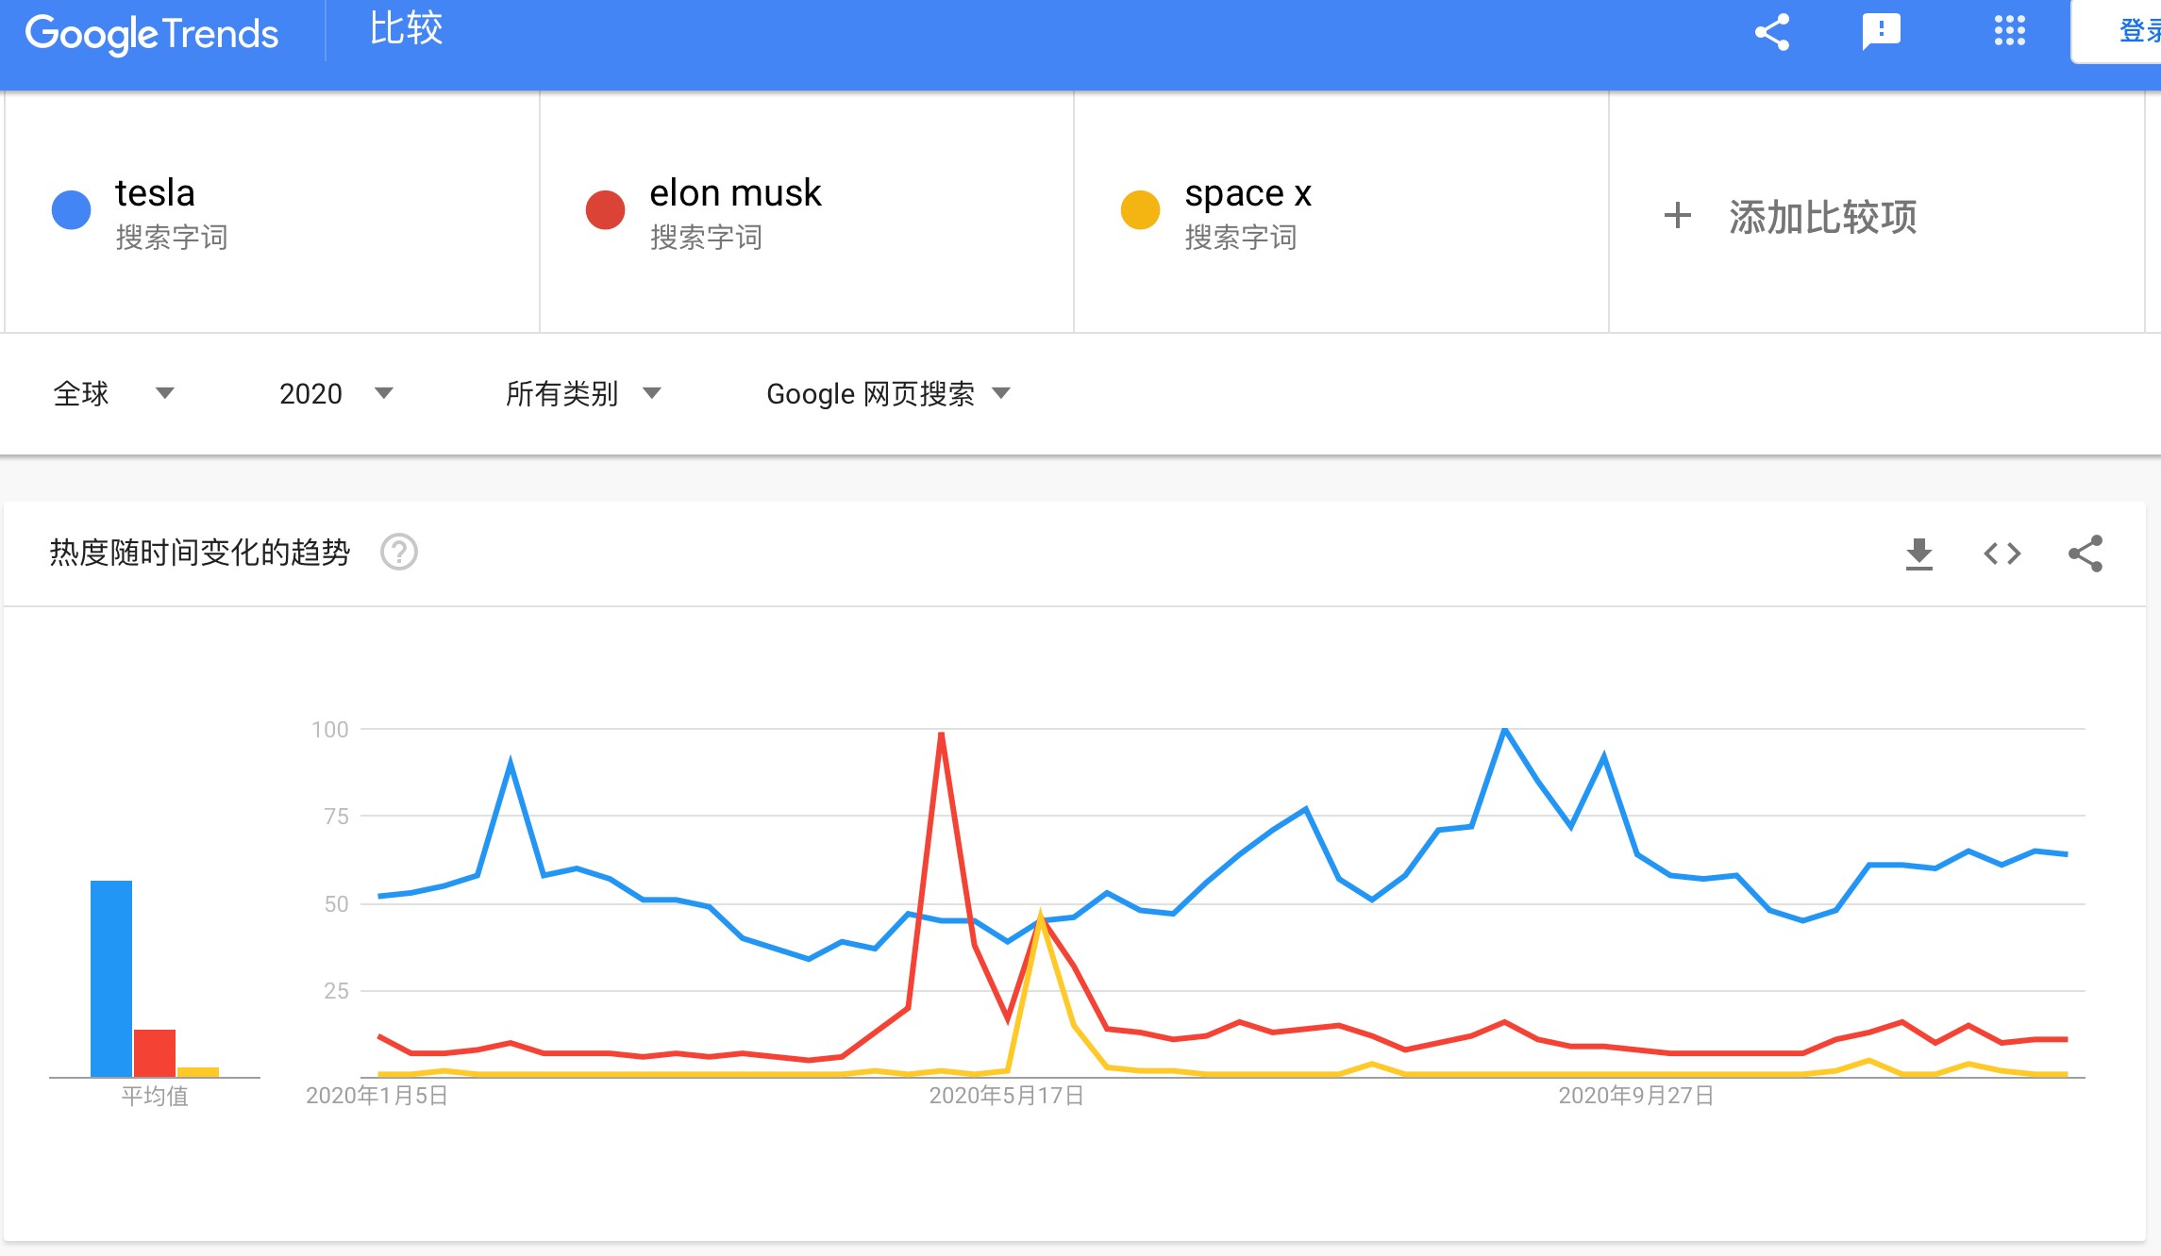Click the embed code icon
Viewport: 2161px width, 1256px height.
click(2002, 554)
